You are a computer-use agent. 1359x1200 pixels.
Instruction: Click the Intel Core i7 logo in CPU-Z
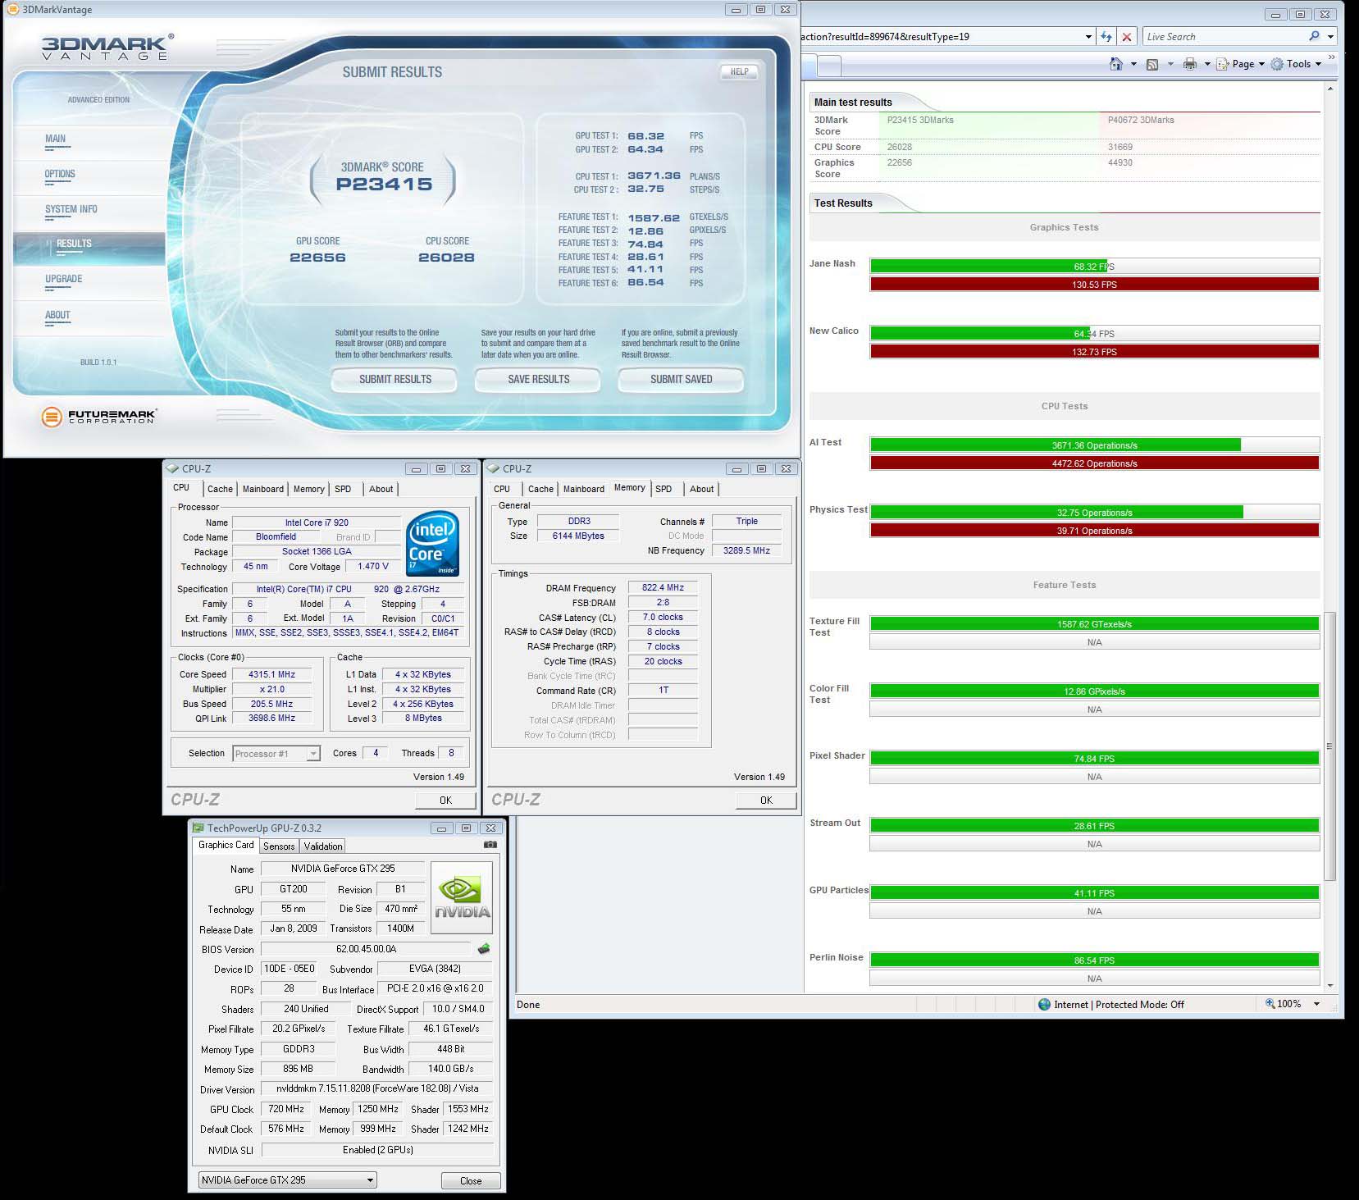coord(432,543)
